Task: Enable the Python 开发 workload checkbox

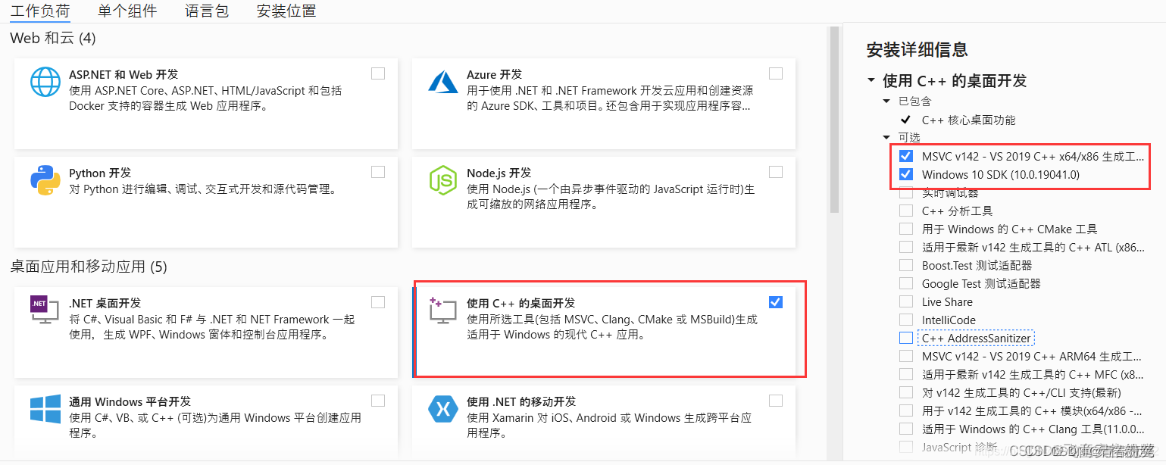Action: tap(378, 172)
